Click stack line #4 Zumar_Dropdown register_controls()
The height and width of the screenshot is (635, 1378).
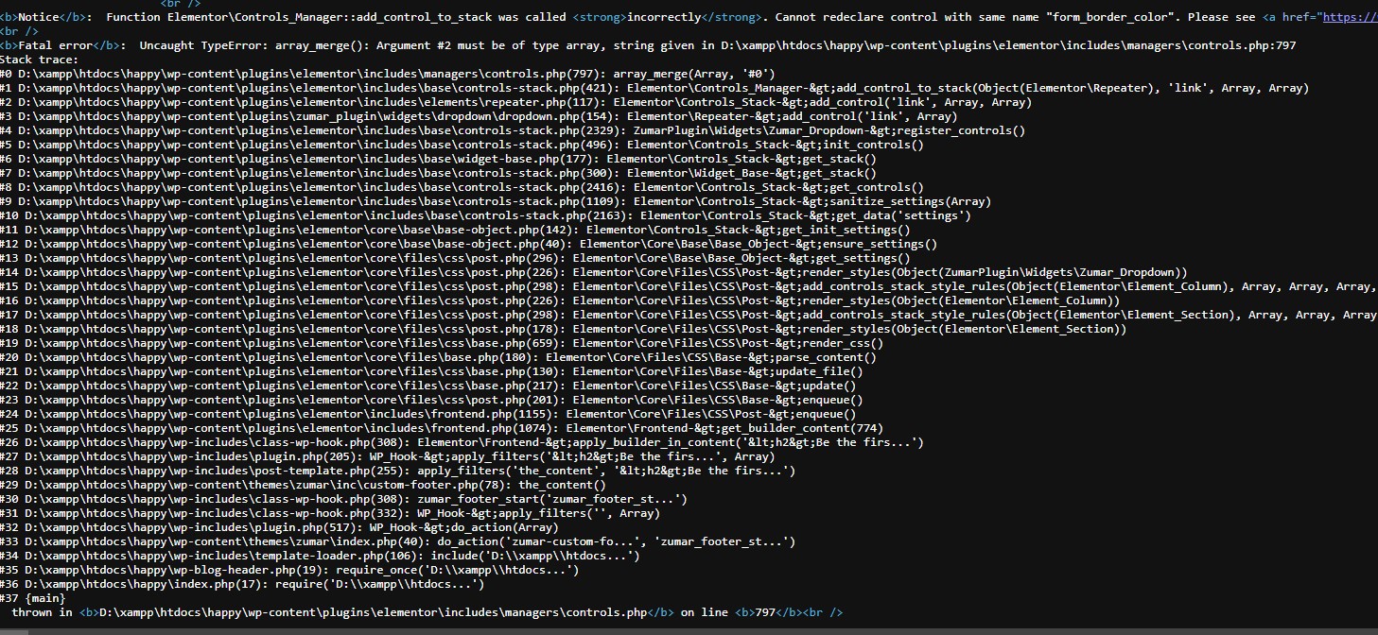point(513,130)
